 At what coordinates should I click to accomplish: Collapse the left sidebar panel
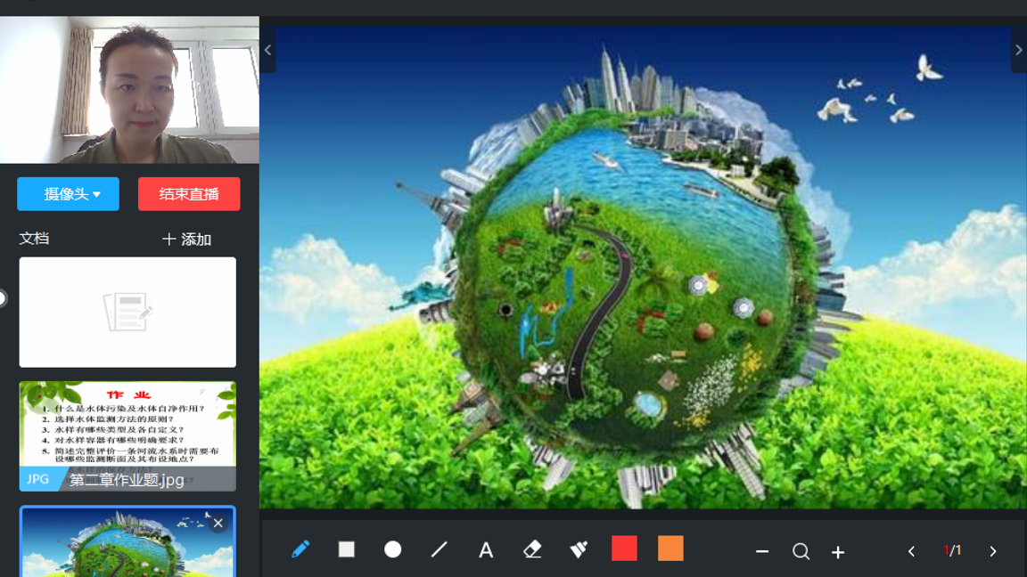point(267,51)
